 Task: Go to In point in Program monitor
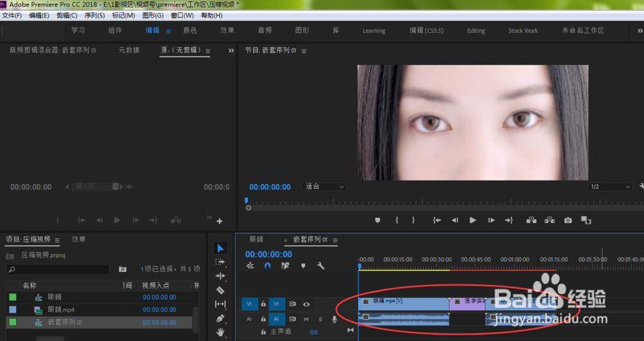pos(437,220)
